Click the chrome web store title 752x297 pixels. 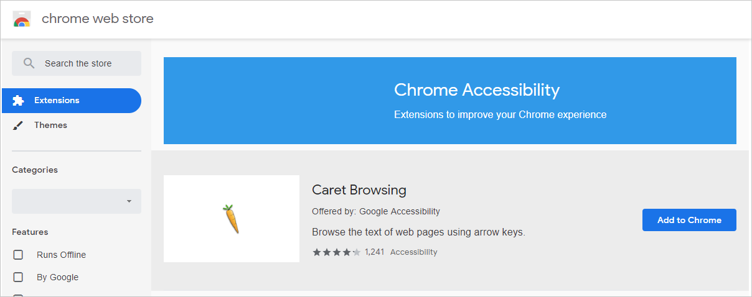(97, 19)
